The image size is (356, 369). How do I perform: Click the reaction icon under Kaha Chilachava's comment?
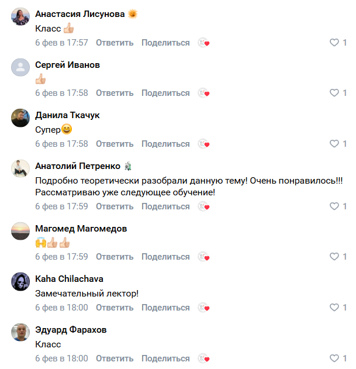(203, 308)
